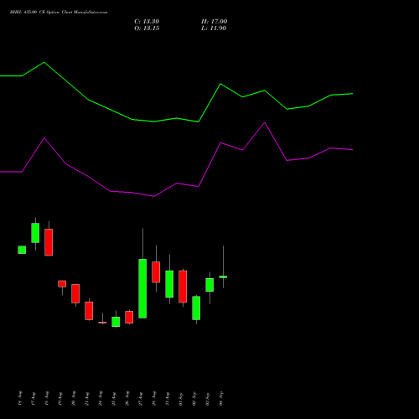Click the 17 Aug date label
The width and height of the screenshot is (419, 419).
point(34,398)
